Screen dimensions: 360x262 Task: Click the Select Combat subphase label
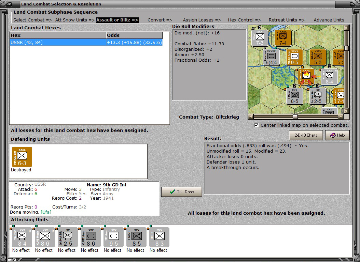point(32,20)
